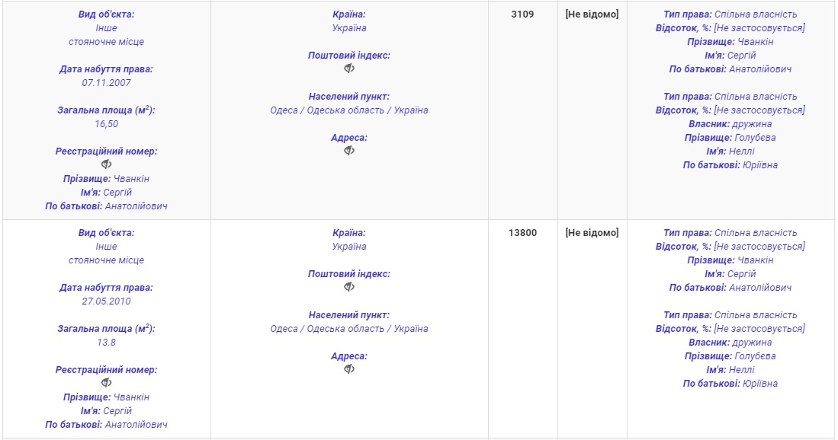Click 'Вид об'єкта' label in second record
838x440 pixels.
107,233
